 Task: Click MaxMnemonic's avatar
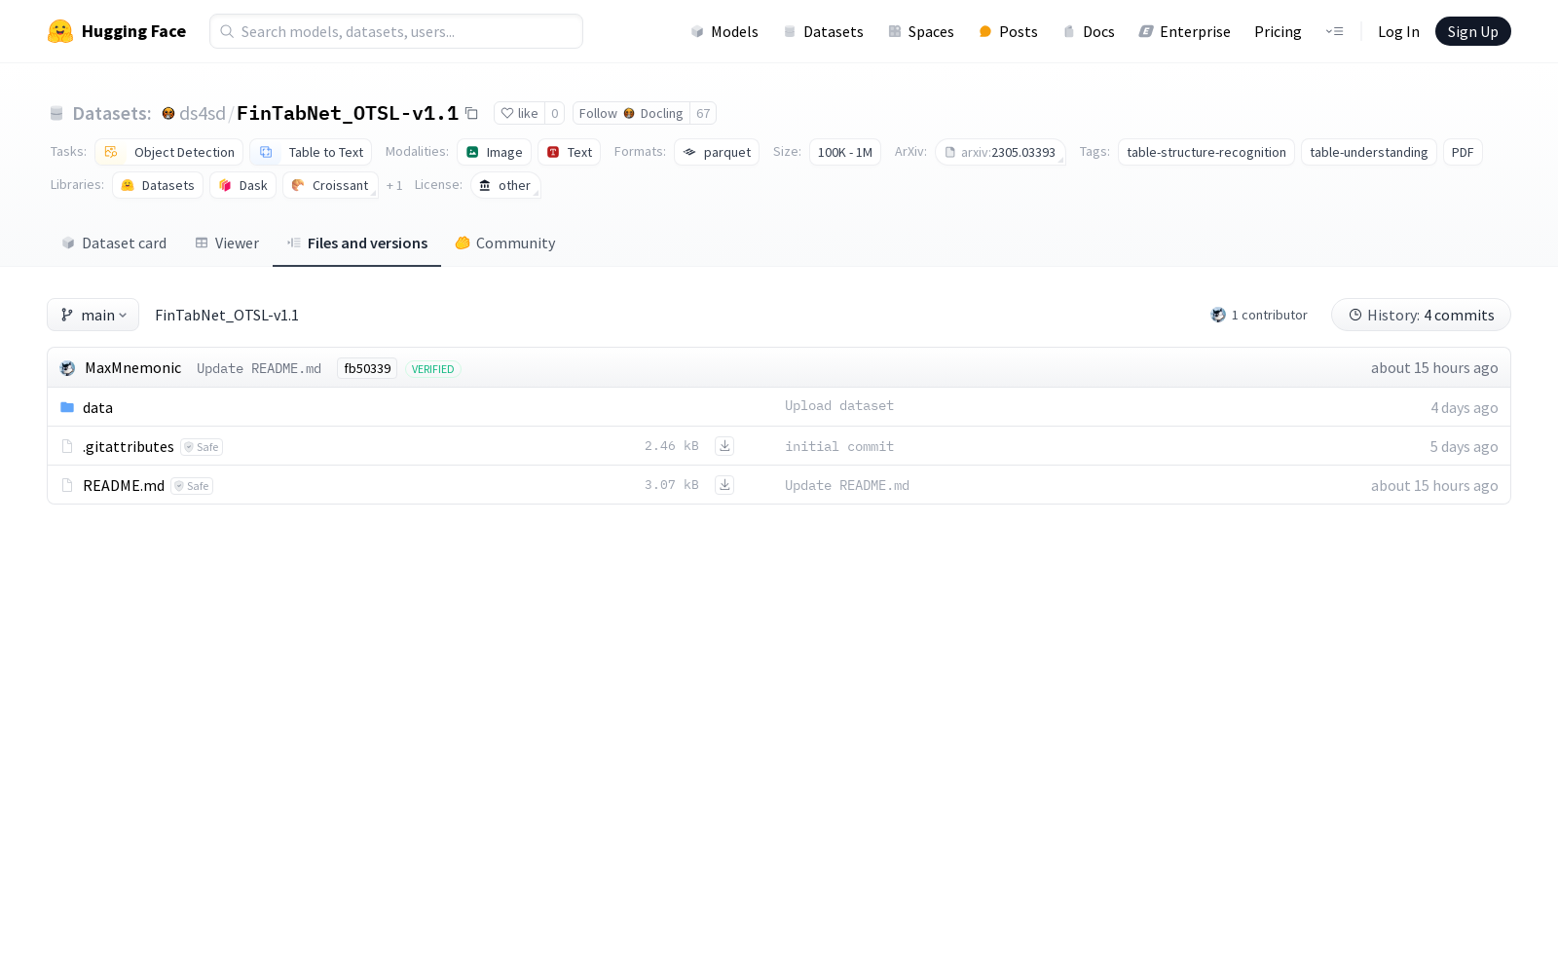point(67,368)
